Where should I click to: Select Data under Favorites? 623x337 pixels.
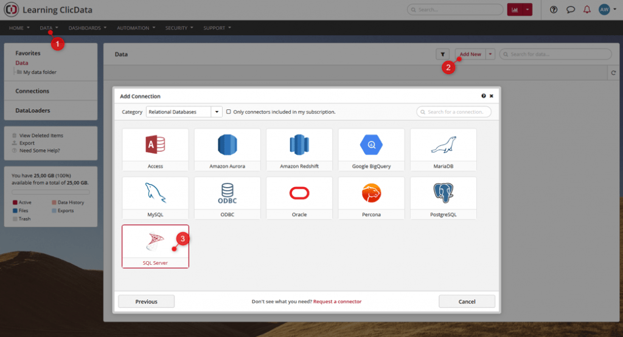[22, 63]
